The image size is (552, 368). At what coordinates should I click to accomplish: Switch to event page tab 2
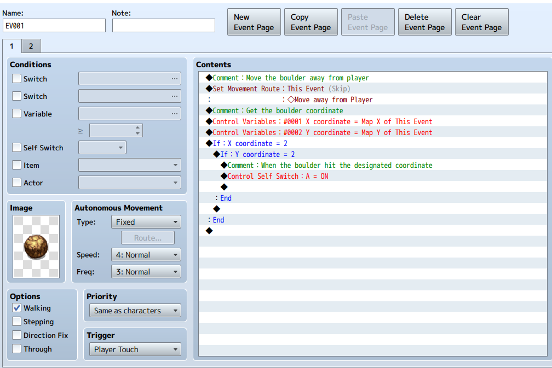click(x=31, y=46)
